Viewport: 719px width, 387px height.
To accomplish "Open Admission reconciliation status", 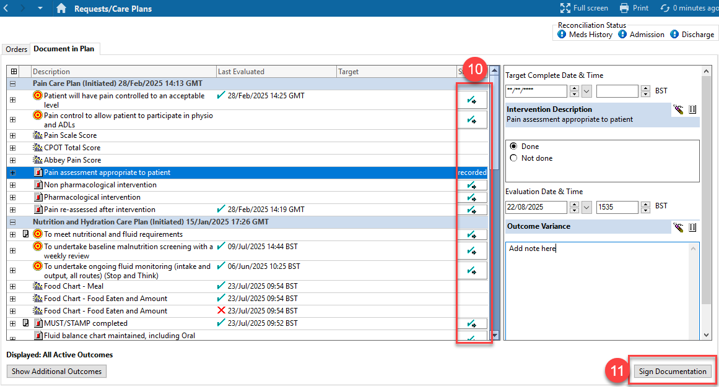I will (x=641, y=35).
